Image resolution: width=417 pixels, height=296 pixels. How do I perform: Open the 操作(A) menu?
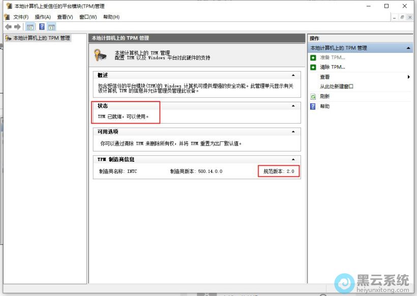pyautogui.click(x=43, y=17)
